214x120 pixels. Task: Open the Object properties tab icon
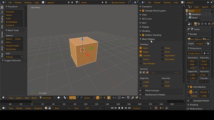tap(209, 24)
